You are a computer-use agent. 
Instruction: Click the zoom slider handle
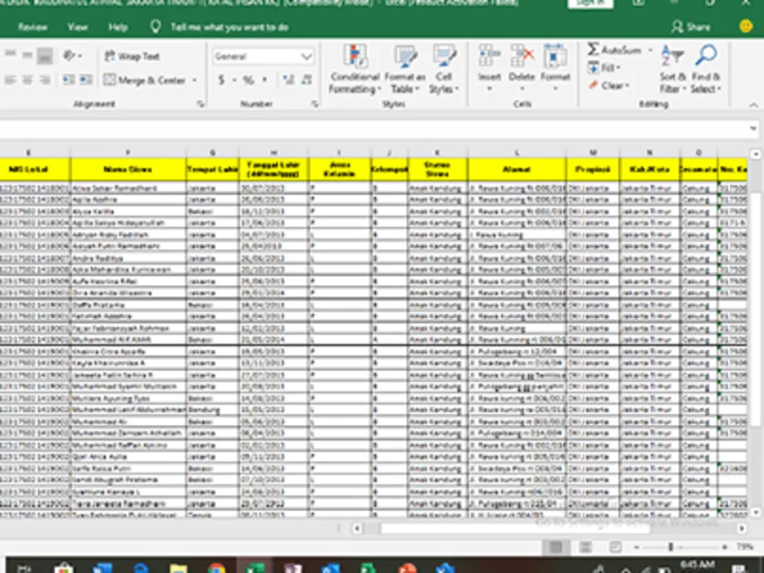pyautogui.click(x=671, y=547)
